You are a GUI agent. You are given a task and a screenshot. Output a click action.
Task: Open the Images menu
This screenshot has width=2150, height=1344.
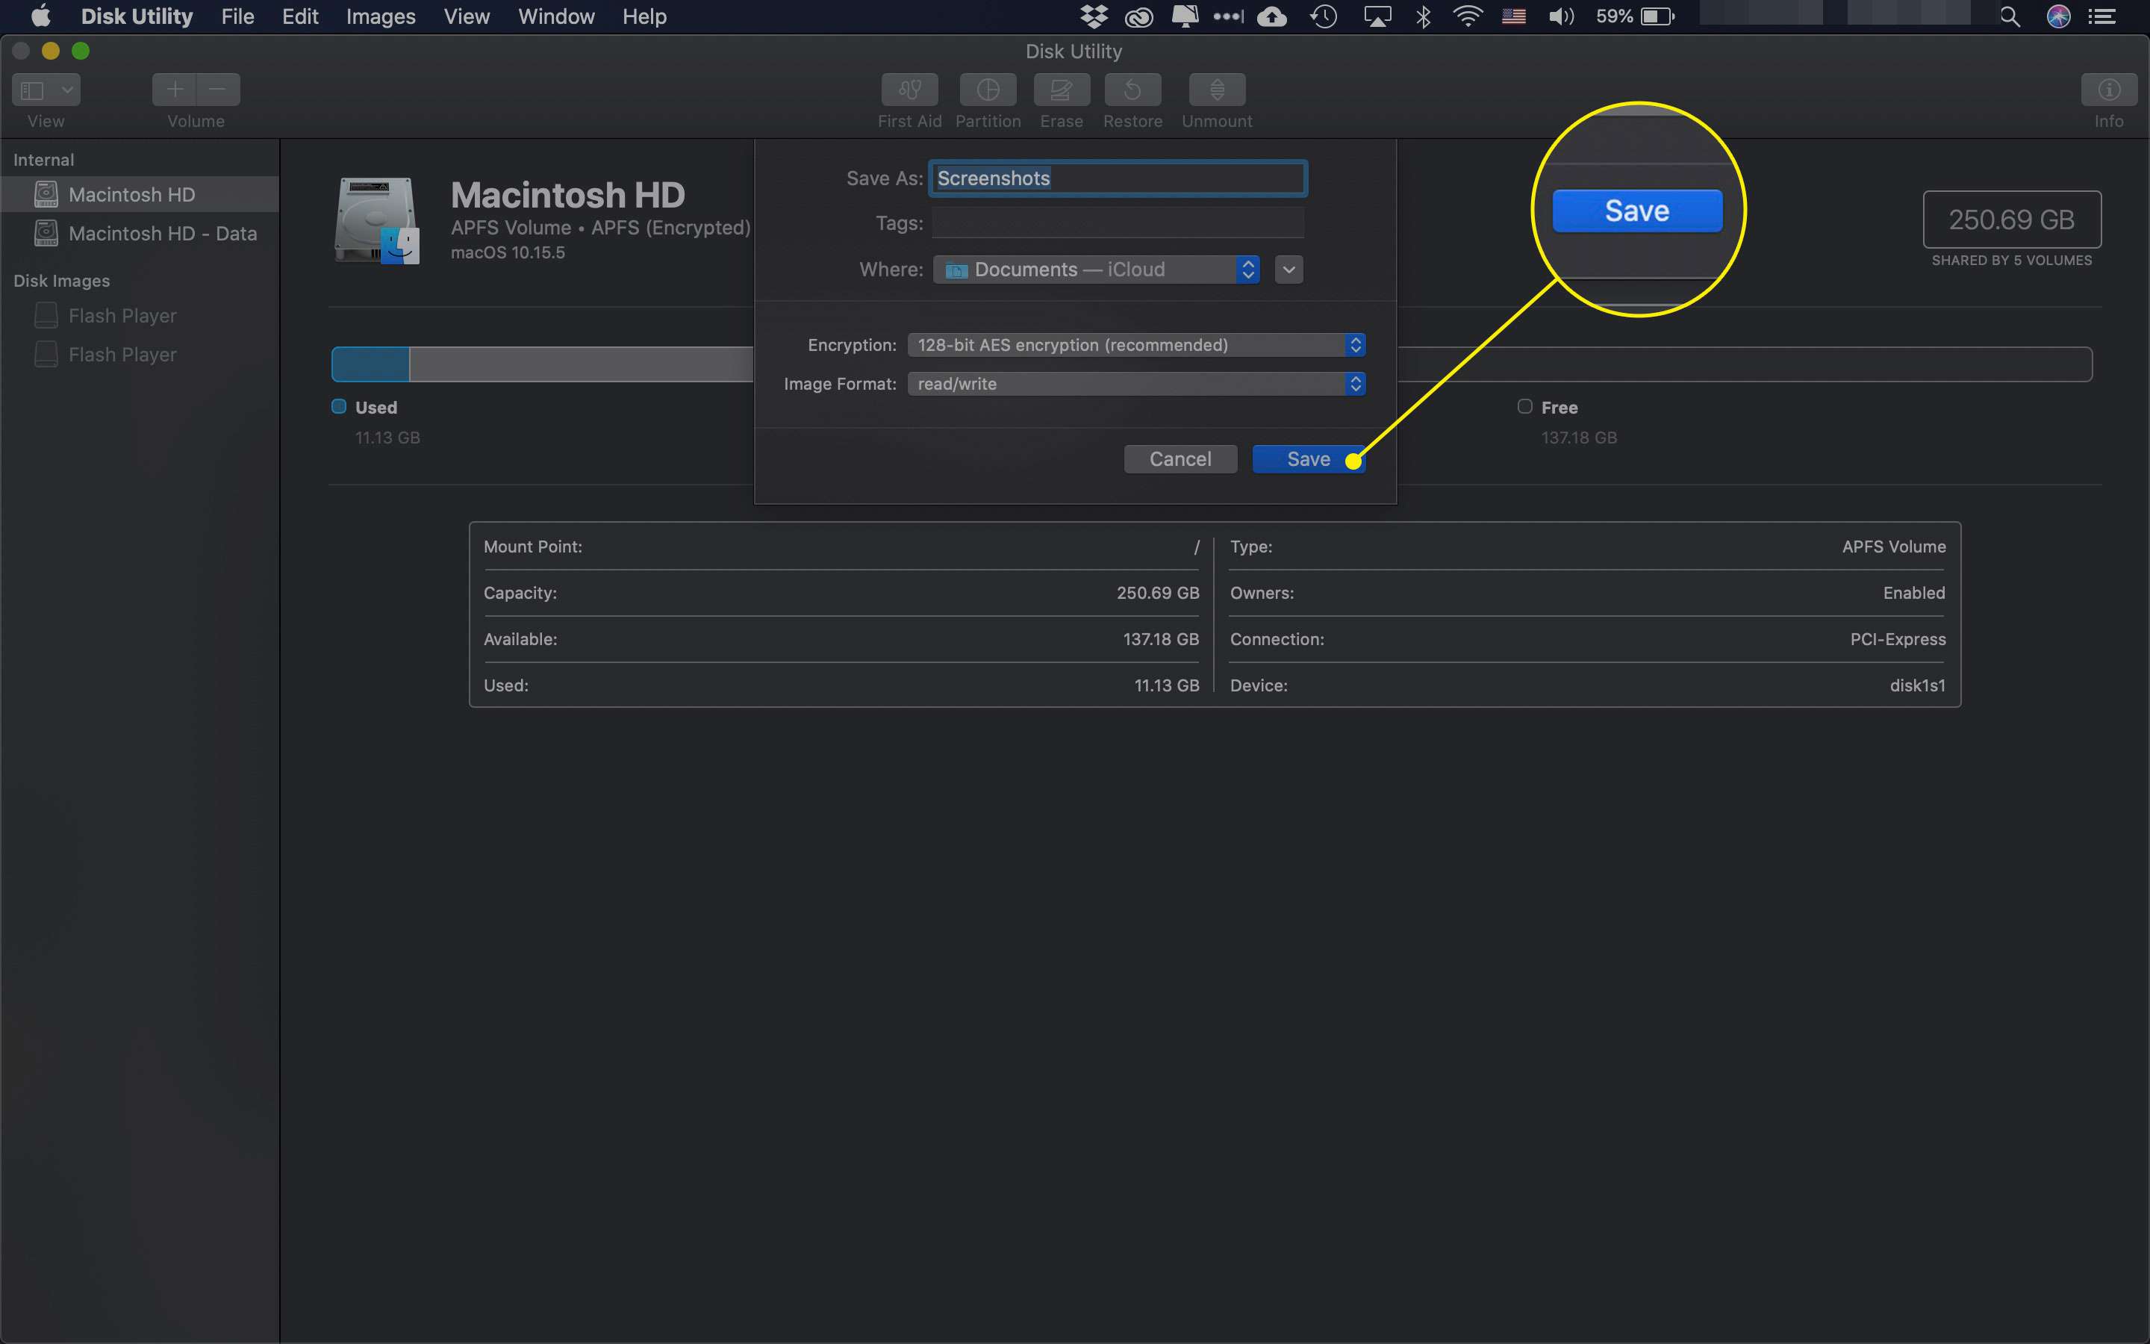click(x=380, y=16)
